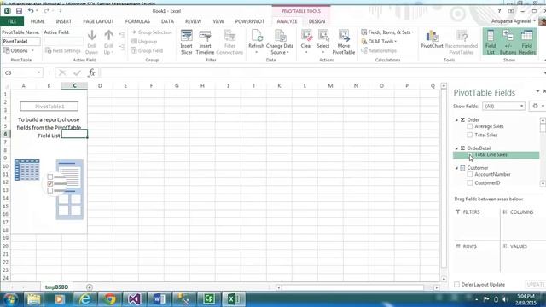Click the Undo icon

pyautogui.click(x=31, y=11)
